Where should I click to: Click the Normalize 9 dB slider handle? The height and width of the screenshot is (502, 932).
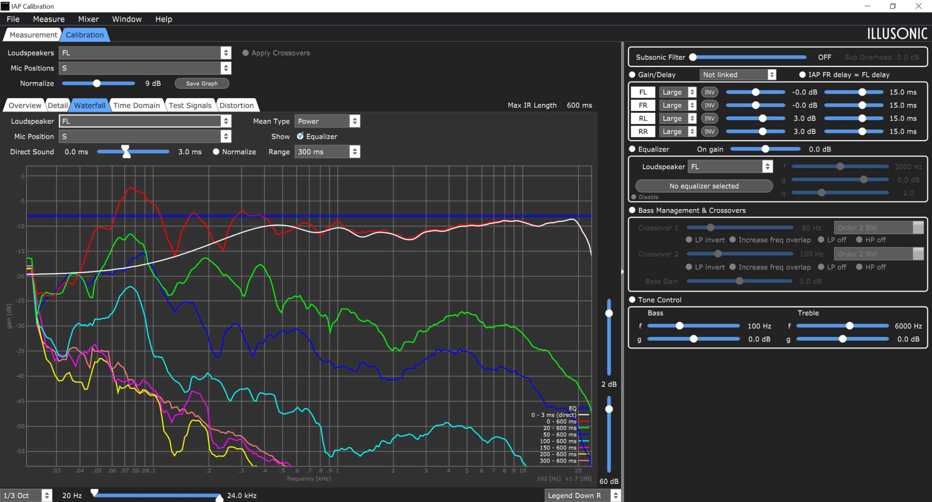point(96,84)
